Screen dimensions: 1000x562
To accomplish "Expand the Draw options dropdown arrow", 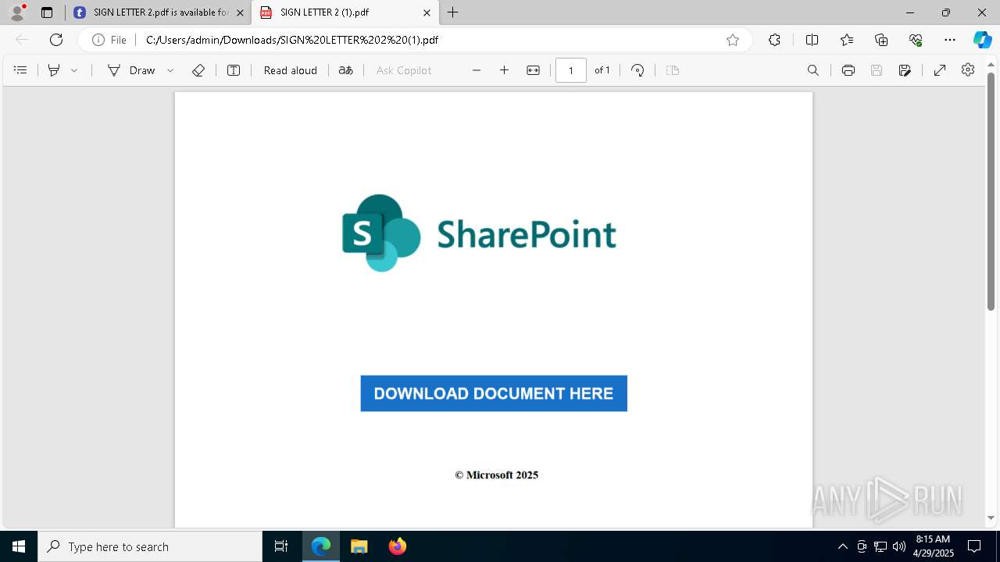I will [170, 70].
